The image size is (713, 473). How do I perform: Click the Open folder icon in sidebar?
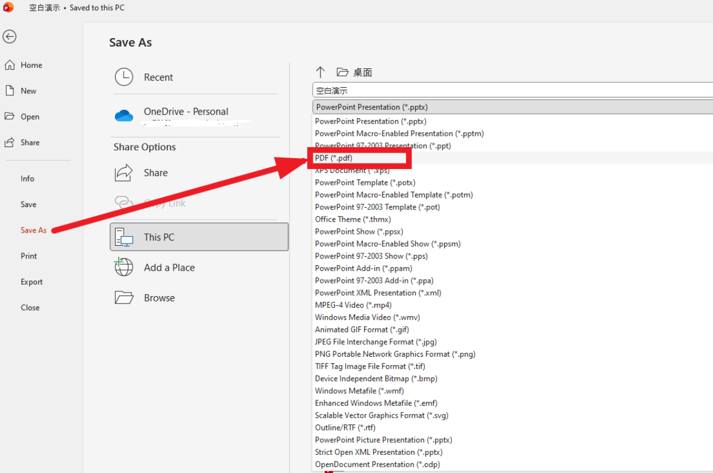point(10,116)
